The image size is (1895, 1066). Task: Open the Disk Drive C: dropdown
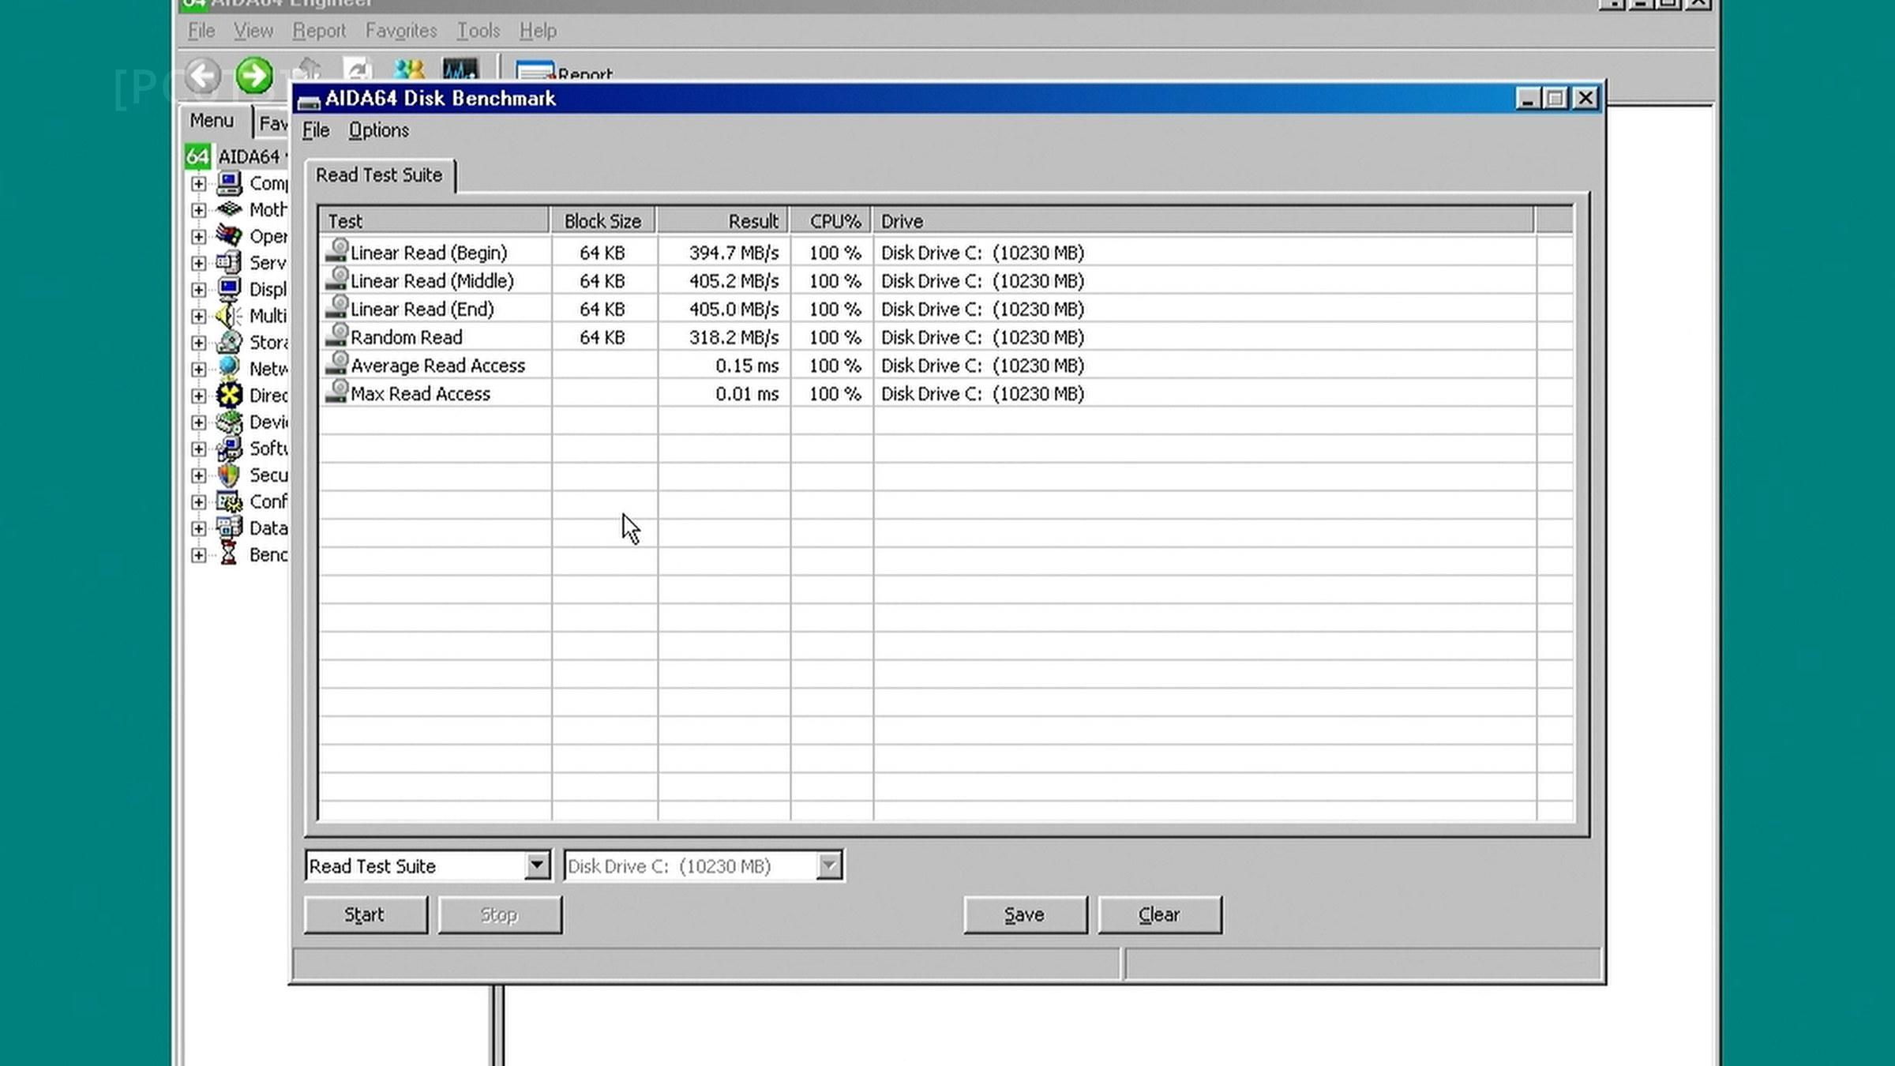click(x=829, y=865)
